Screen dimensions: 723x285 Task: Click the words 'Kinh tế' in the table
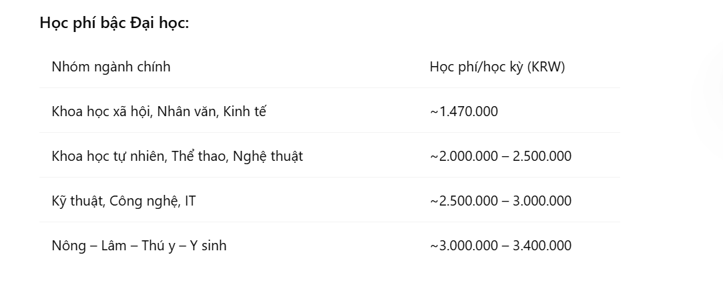[x=245, y=111]
